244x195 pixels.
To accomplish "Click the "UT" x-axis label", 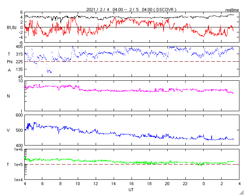I will 131,190.
